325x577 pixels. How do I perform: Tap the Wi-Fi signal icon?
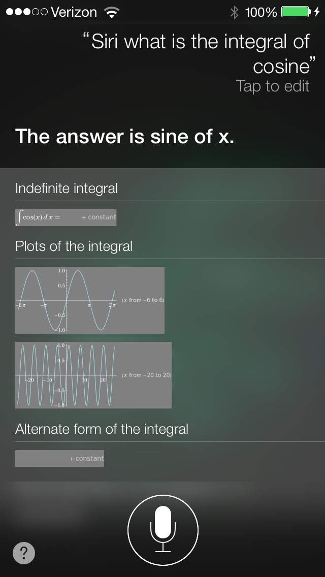[111, 13]
